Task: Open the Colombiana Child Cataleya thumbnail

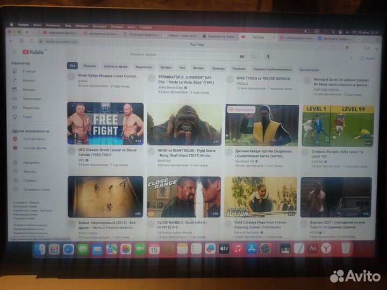Action: click(x=260, y=197)
